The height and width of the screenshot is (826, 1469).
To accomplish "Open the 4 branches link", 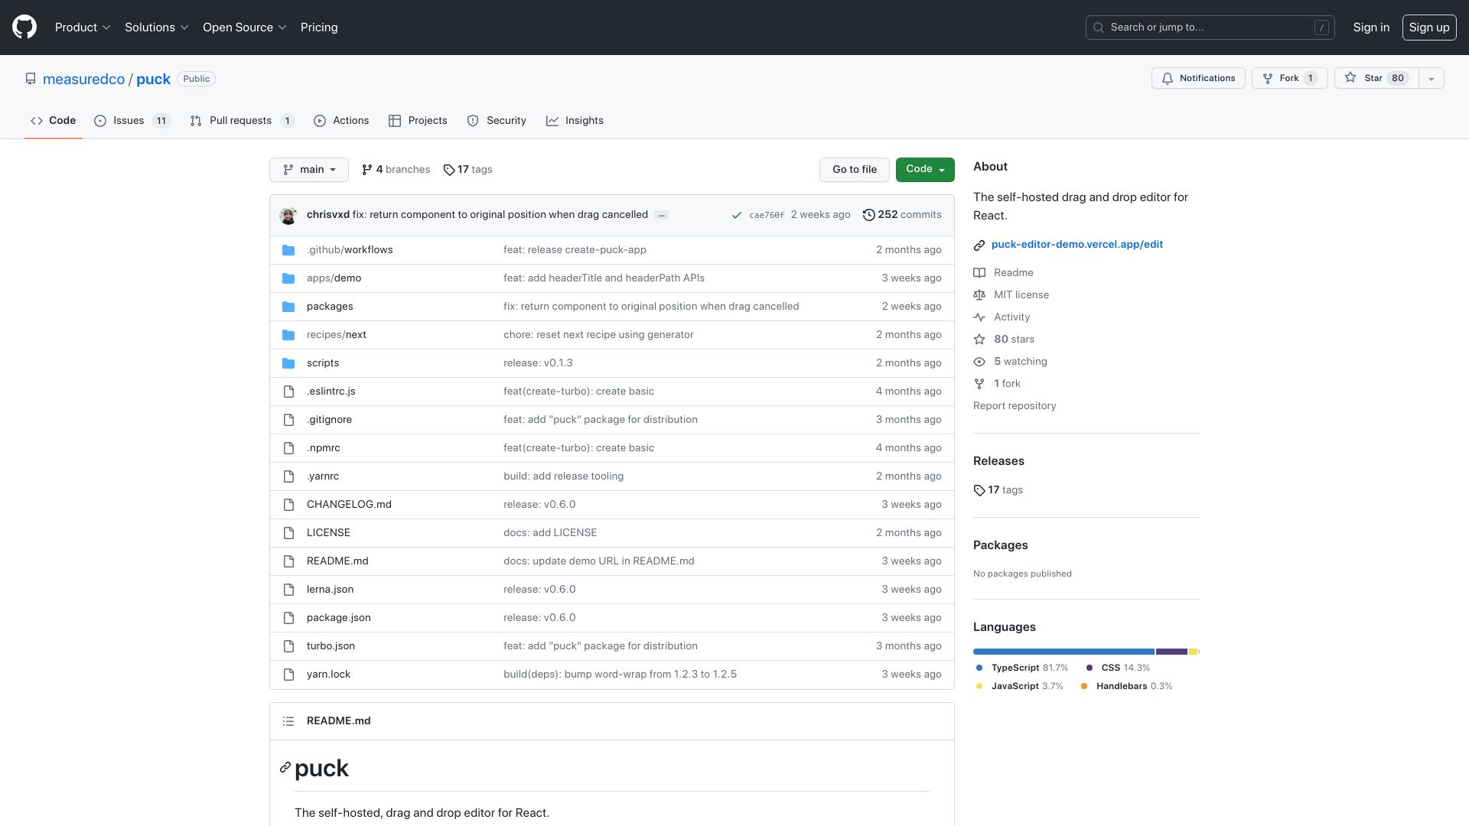I will click(x=396, y=170).
